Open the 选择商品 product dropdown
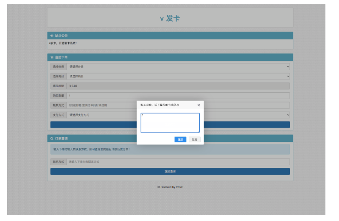 click(178, 76)
